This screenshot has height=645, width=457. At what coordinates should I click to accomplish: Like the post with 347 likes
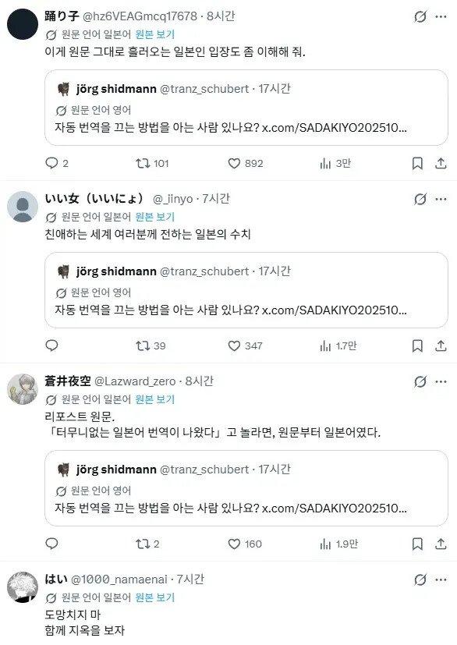[245, 346]
